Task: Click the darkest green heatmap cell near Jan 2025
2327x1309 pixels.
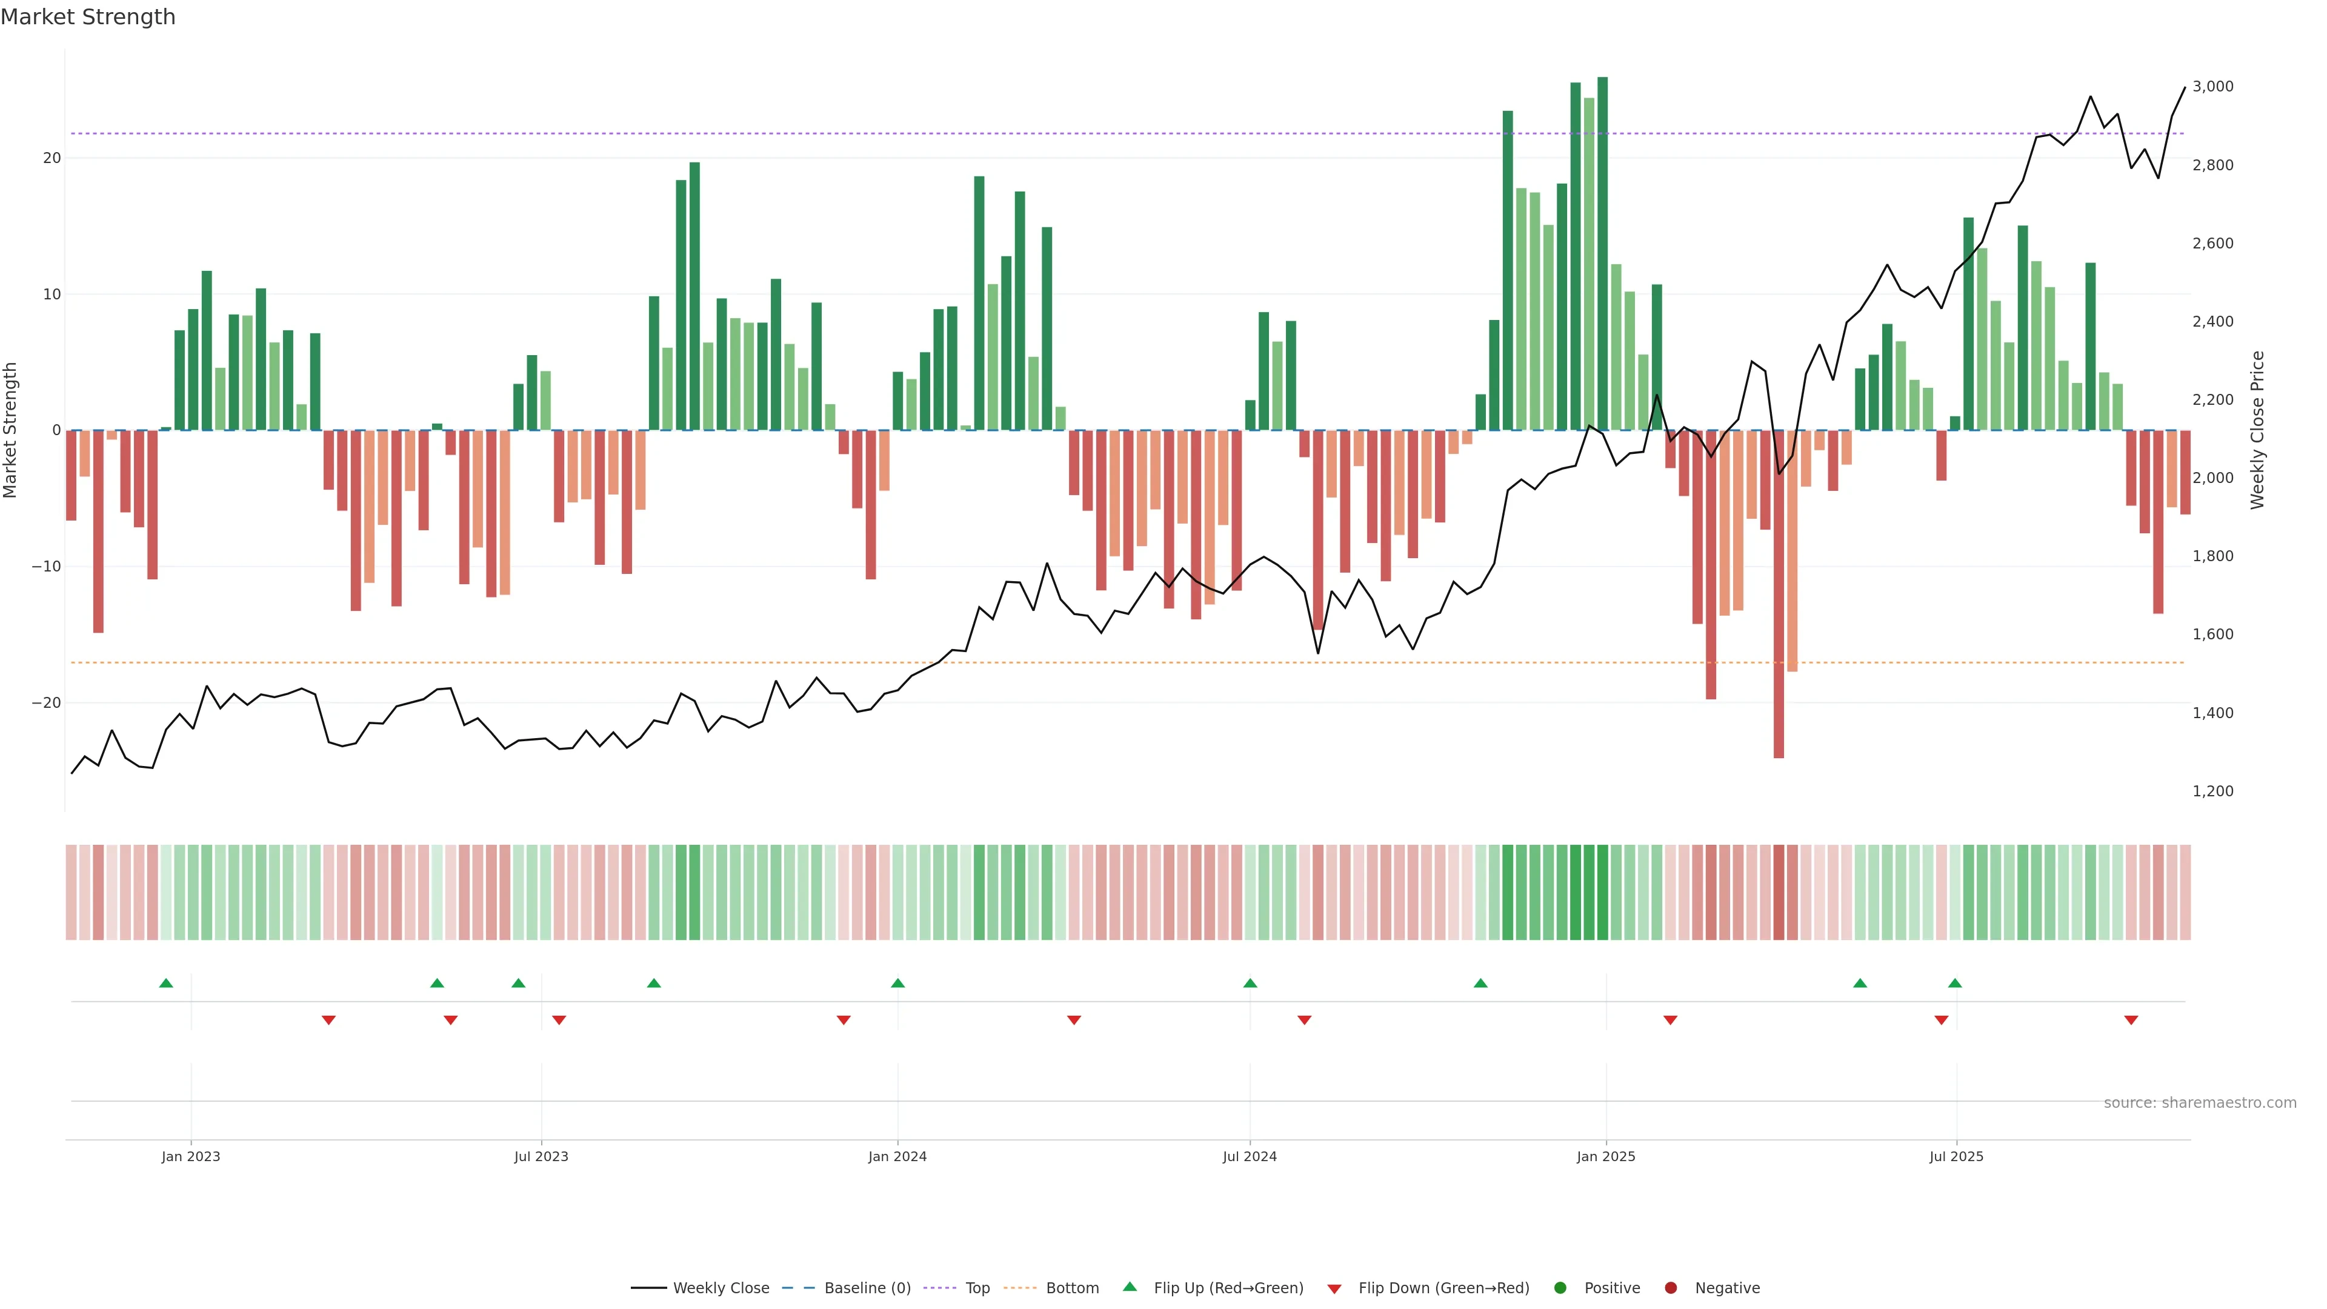Action: coord(1602,893)
